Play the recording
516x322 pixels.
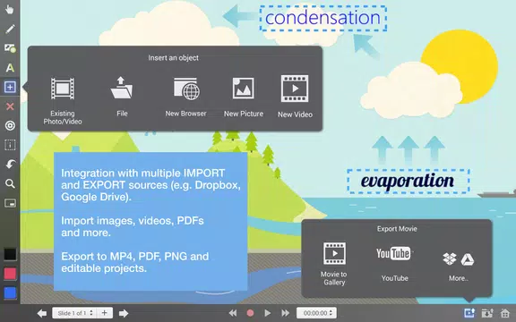tap(268, 313)
